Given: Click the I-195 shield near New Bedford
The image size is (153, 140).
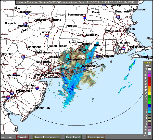Looking at the screenshot, I should click(124, 48).
